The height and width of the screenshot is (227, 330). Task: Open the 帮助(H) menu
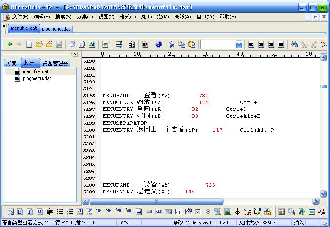tap(227, 17)
